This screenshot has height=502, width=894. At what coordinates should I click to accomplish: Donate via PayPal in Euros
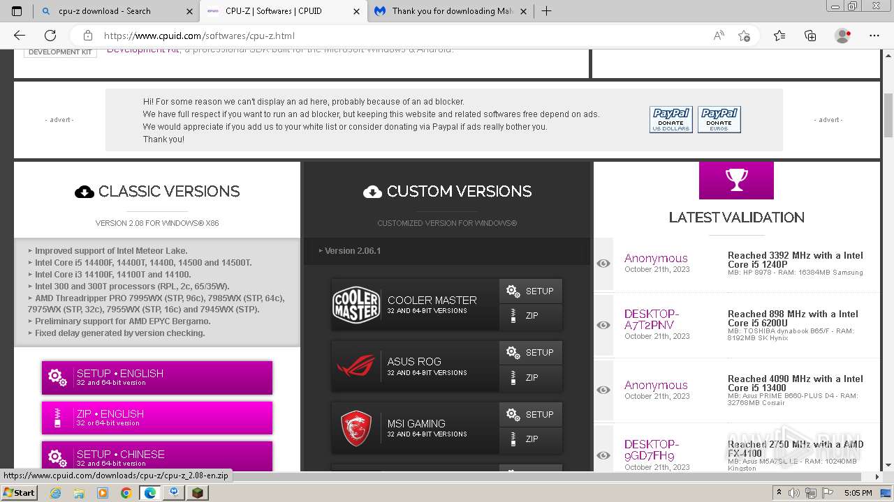[719, 119]
